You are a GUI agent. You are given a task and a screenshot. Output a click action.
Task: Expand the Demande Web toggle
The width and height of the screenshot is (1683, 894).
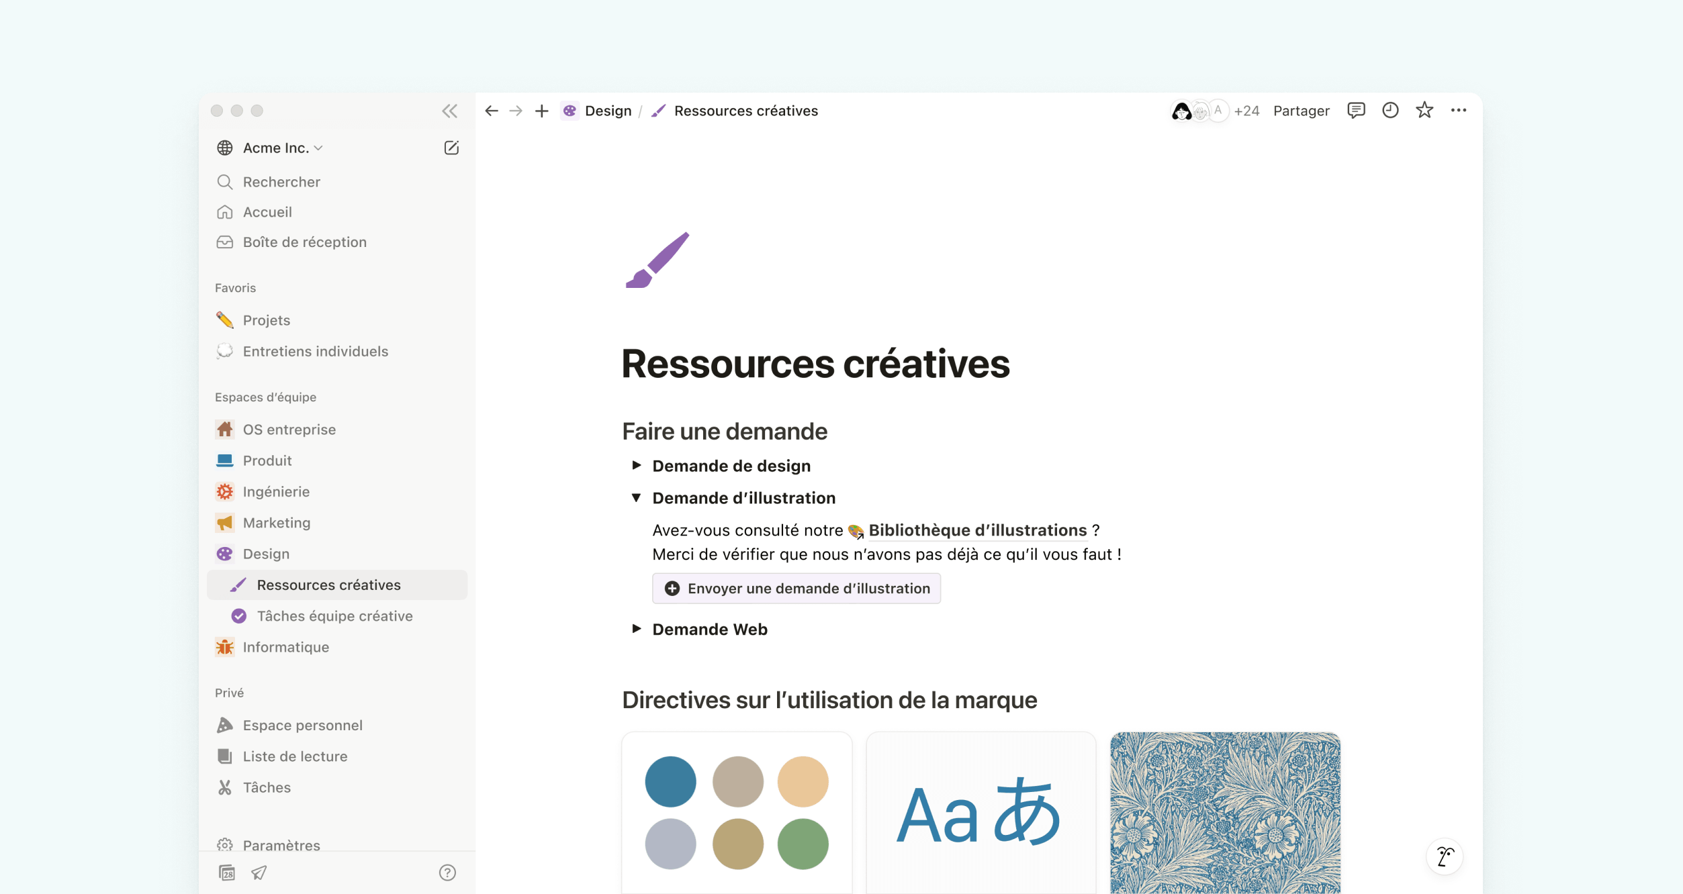636,629
